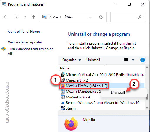Minimize the Programs and Features window

(x=116, y=4)
